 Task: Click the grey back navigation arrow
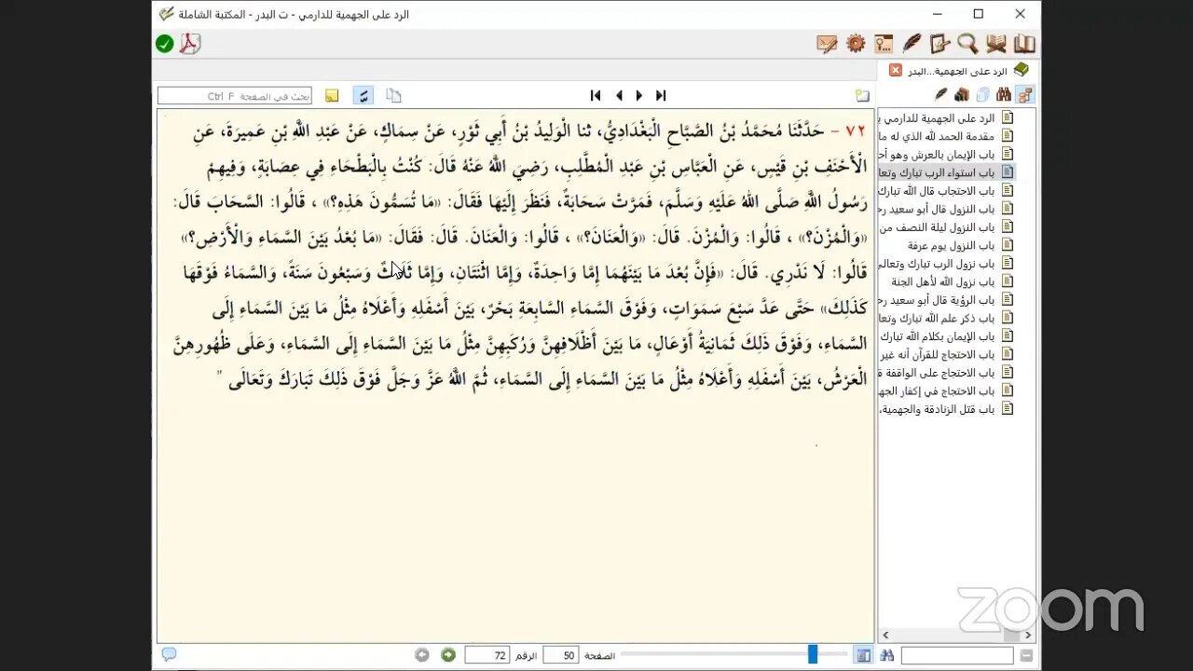[422, 655]
